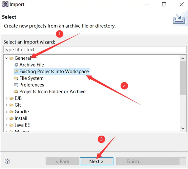Image resolution: width=188 pixels, height=169 pixels.
Task: Click the Preferences item icon
Action: (x=16, y=85)
